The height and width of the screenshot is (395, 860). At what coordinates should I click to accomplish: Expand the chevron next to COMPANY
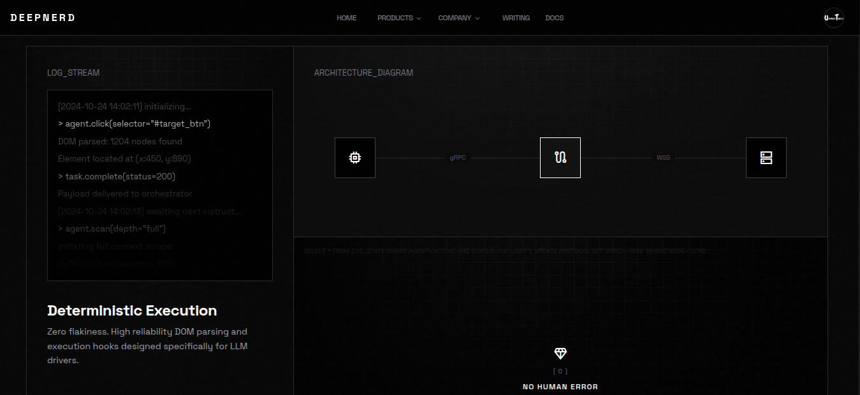click(x=477, y=18)
